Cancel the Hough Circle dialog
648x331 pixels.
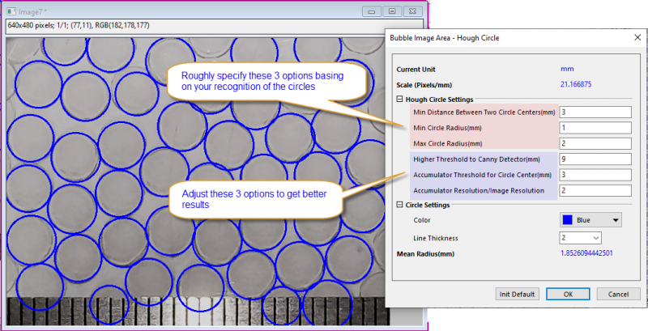point(618,294)
